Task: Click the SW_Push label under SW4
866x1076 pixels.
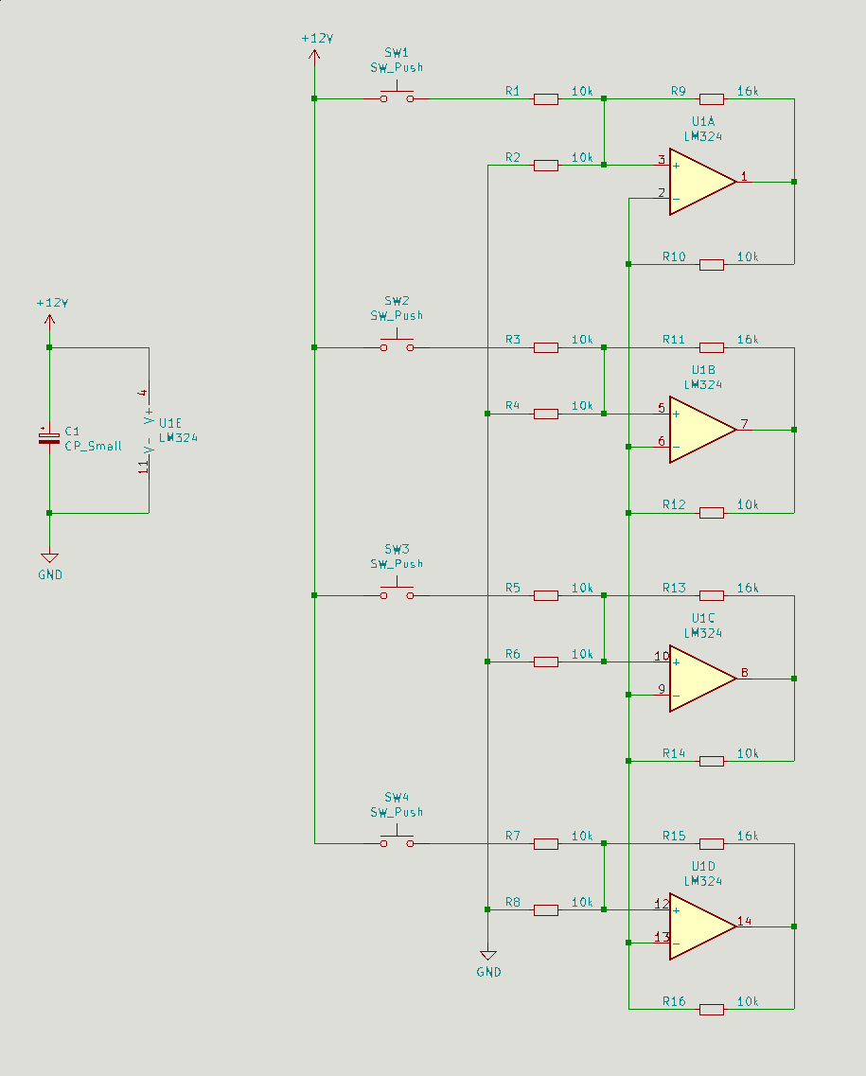Action: pos(397,812)
